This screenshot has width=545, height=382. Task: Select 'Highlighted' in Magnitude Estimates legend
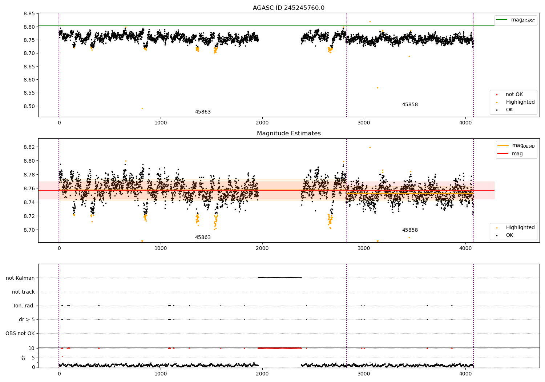pyautogui.click(x=520, y=228)
